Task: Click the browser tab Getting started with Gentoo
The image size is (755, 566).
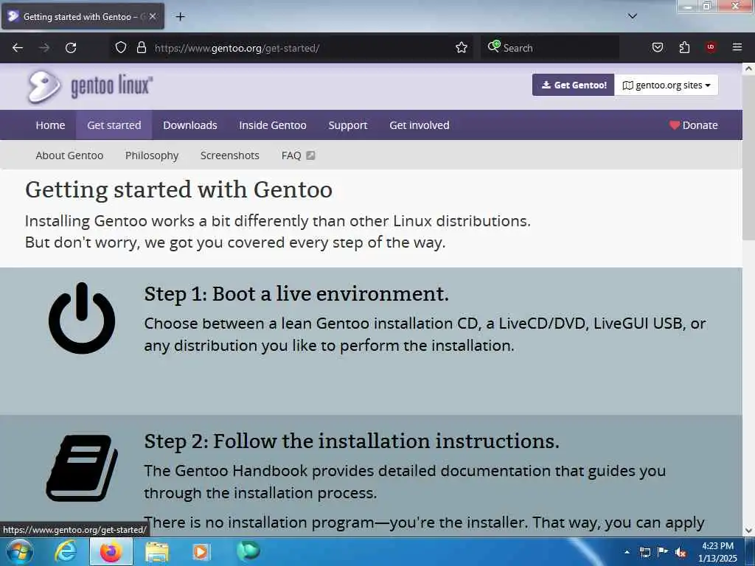Action: tap(83, 16)
